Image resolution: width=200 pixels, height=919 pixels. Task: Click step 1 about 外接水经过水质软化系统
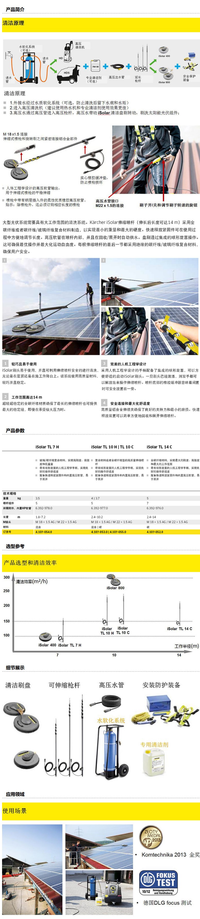click(x=69, y=102)
